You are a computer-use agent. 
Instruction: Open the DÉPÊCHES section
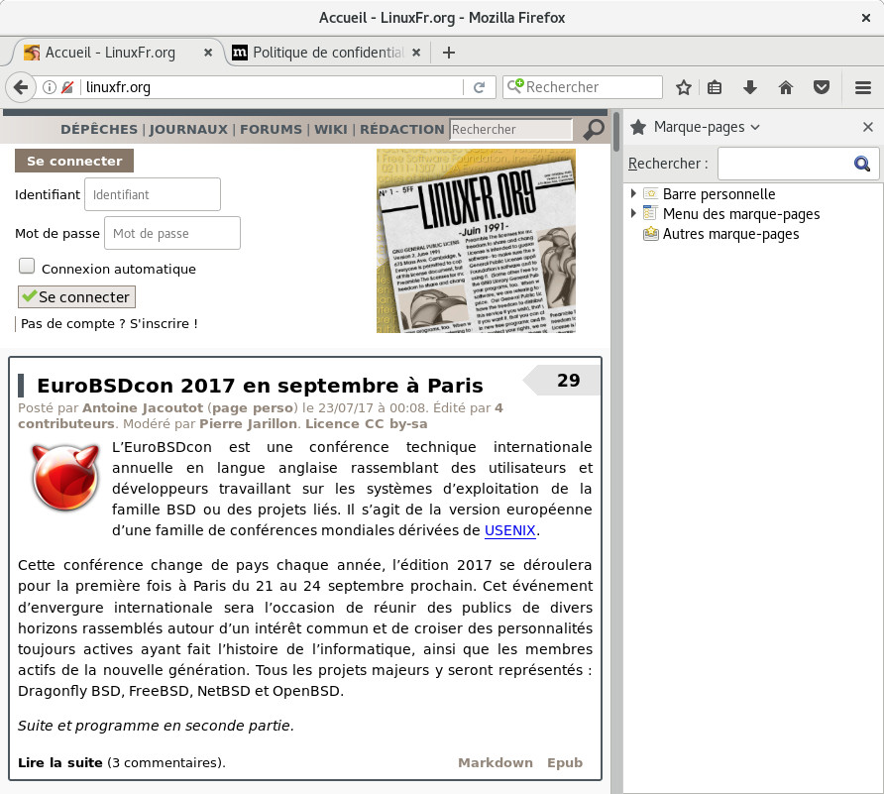click(x=99, y=129)
